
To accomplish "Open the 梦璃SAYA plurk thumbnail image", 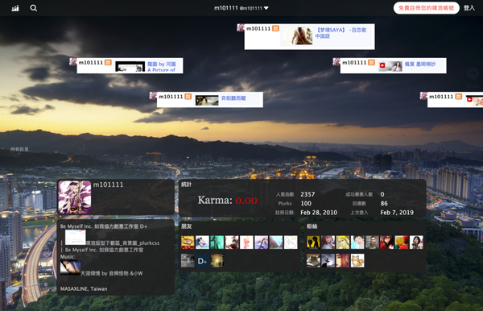I will 297,35.
